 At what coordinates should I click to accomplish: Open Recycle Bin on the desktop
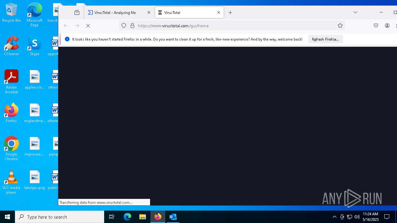[x=11, y=13]
